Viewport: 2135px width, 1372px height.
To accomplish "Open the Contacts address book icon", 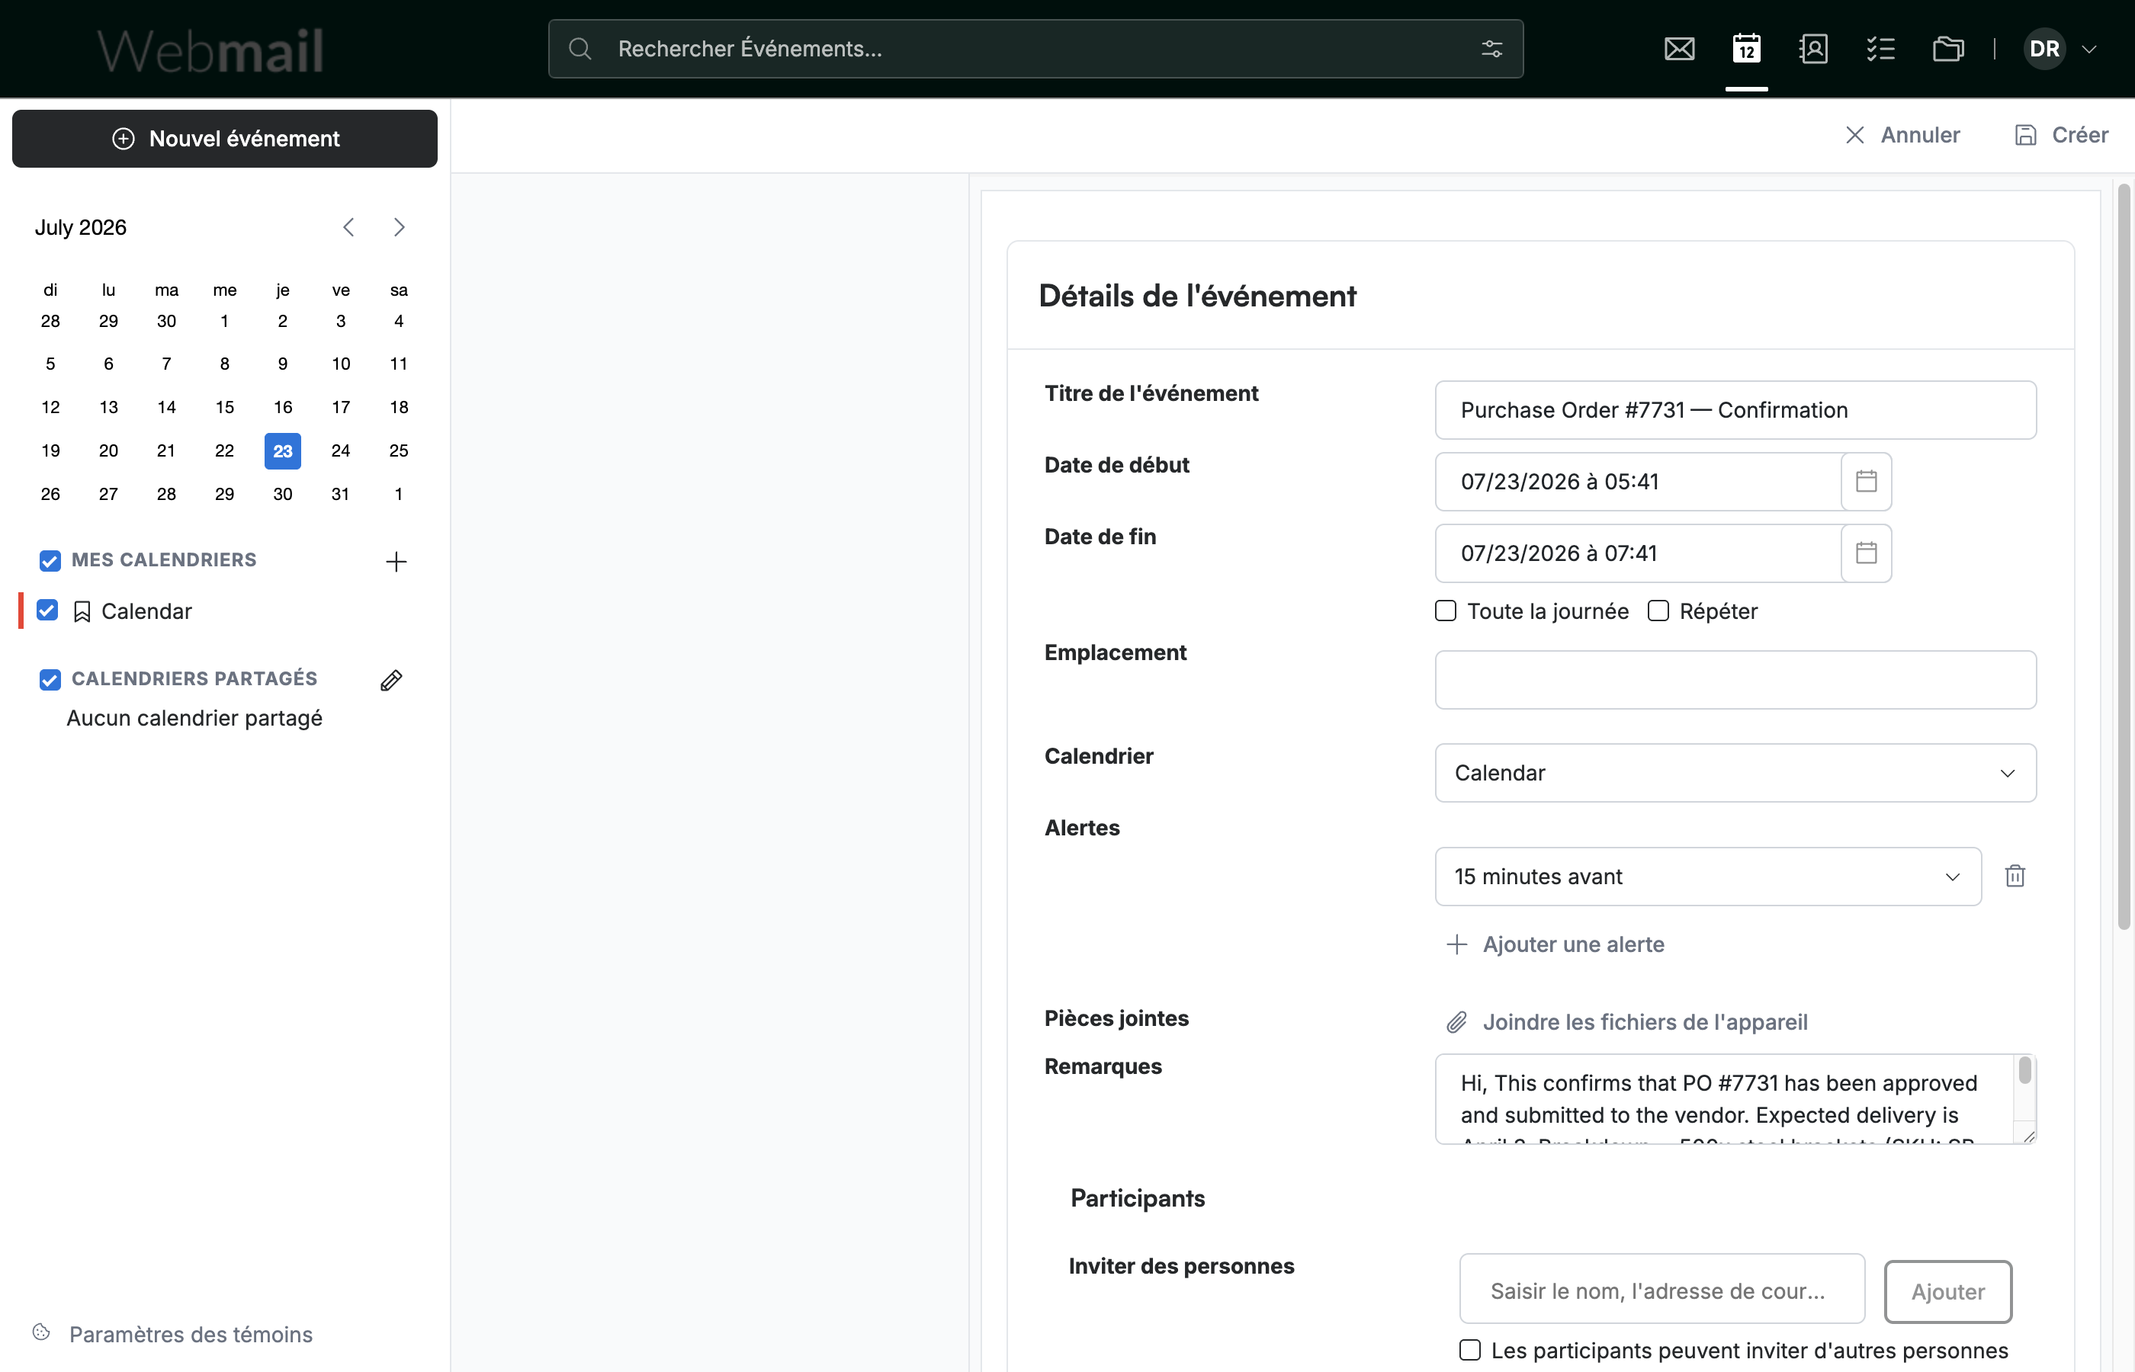I will pyautogui.click(x=1813, y=48).
